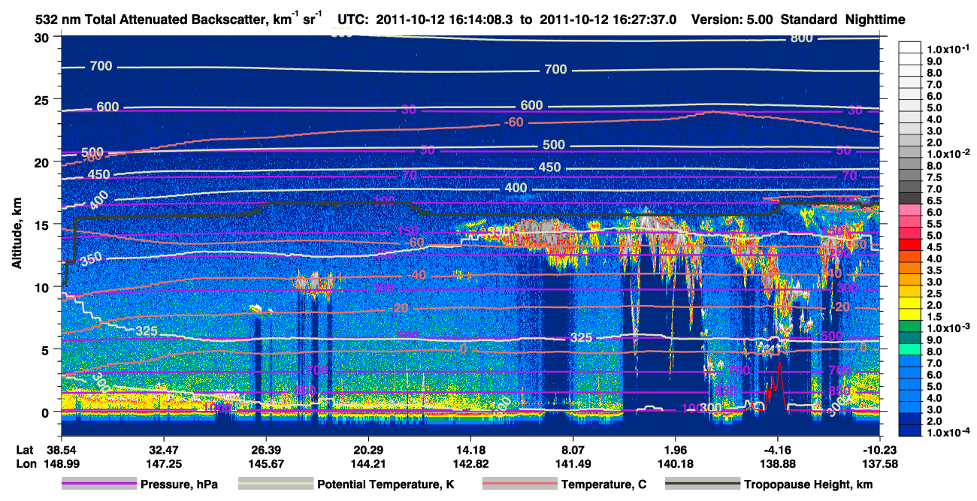The height and width of the screenshot is (501, 977).
Task: Click the Temperature legend's salmon line swatch
Action: pos(519,484)
